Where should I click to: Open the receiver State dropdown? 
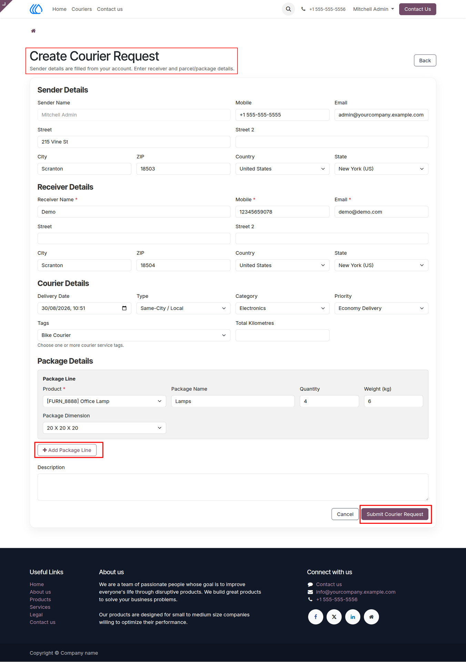click(381, 265)
